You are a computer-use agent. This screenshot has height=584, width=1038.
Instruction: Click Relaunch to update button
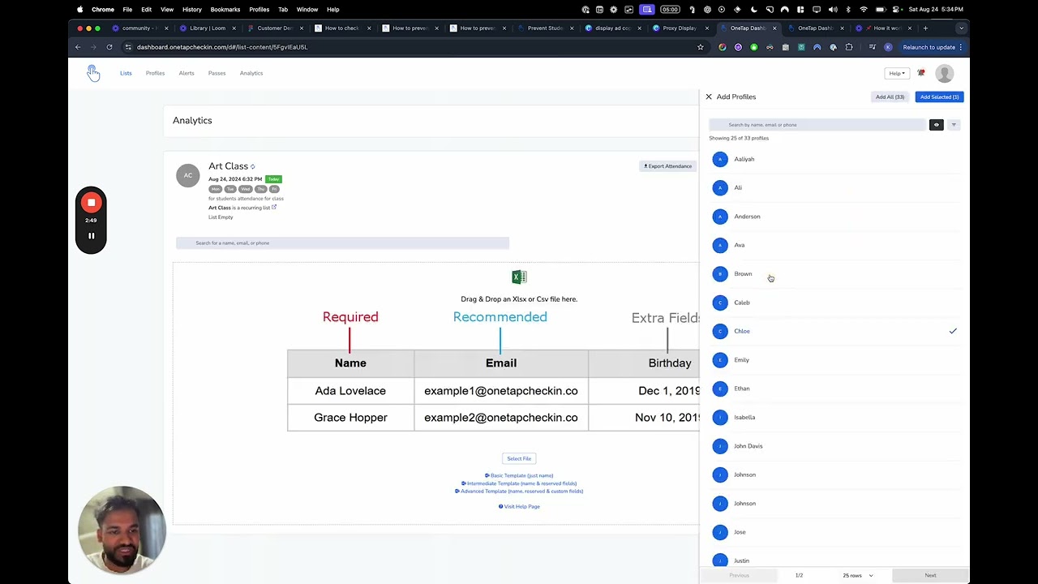(931, 47)
